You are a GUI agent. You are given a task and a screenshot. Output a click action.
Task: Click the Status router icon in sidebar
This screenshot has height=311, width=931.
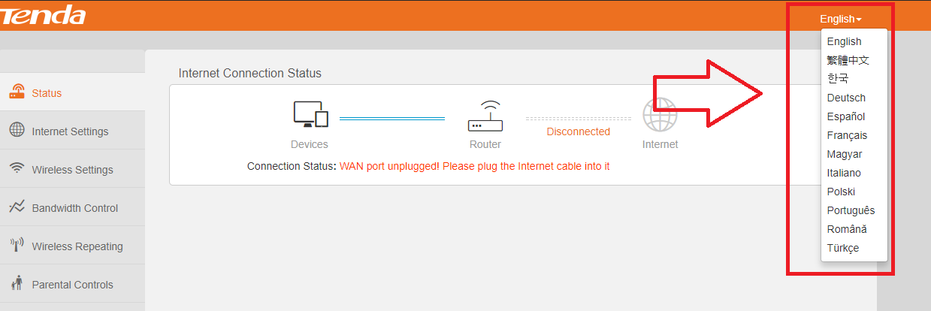pos(17,92)
